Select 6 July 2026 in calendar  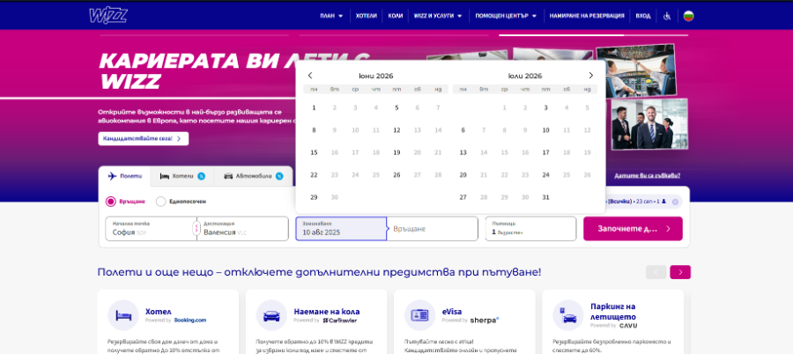click(463, 130)
